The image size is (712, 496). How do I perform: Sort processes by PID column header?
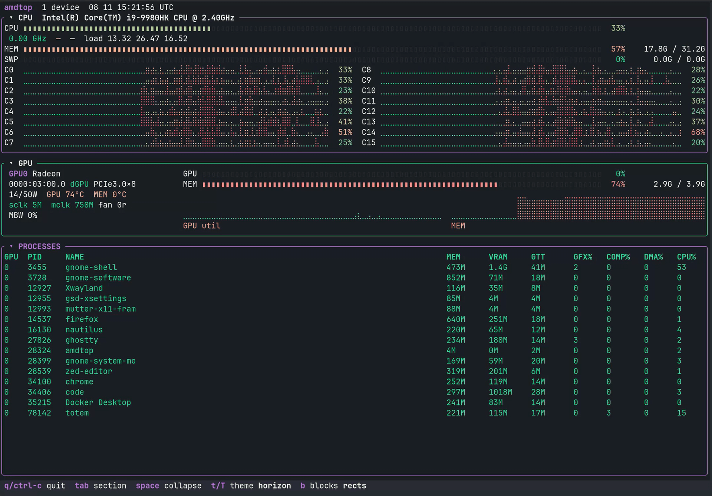[x=34, y=257]
